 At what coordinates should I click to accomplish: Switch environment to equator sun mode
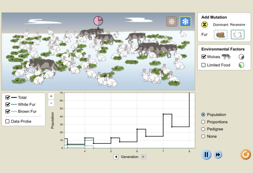(172, 22)
